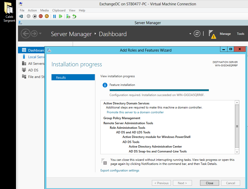
Task: Click the Cancel button
Action: (x=231, y=183)
